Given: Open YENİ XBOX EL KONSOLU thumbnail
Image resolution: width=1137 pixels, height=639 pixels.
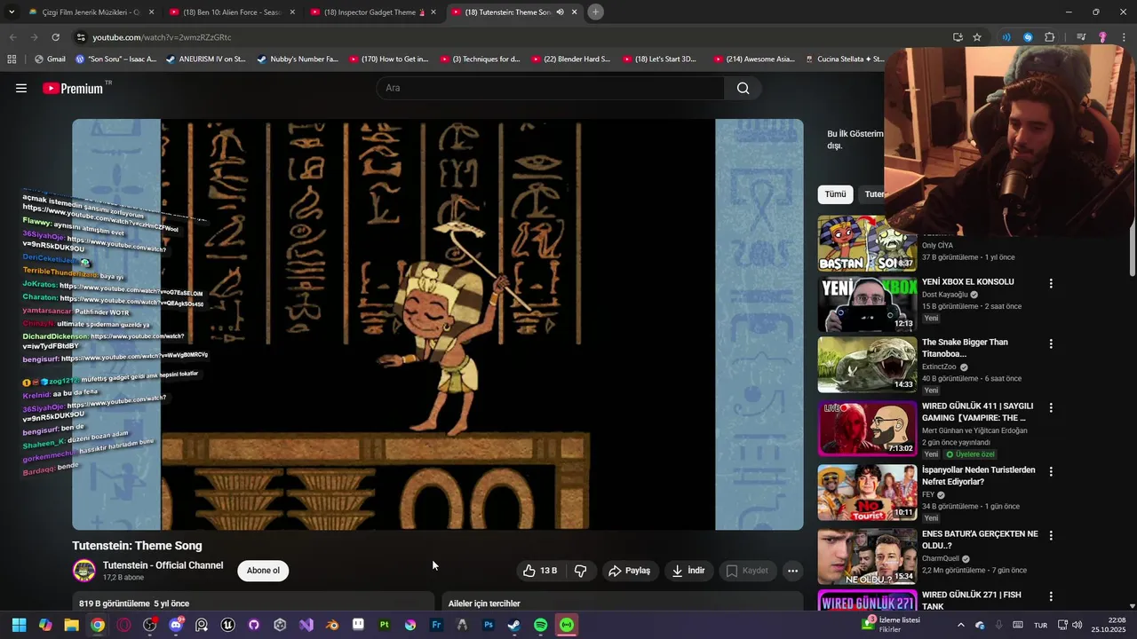Looking at the screenshot, I should [867, 304].
